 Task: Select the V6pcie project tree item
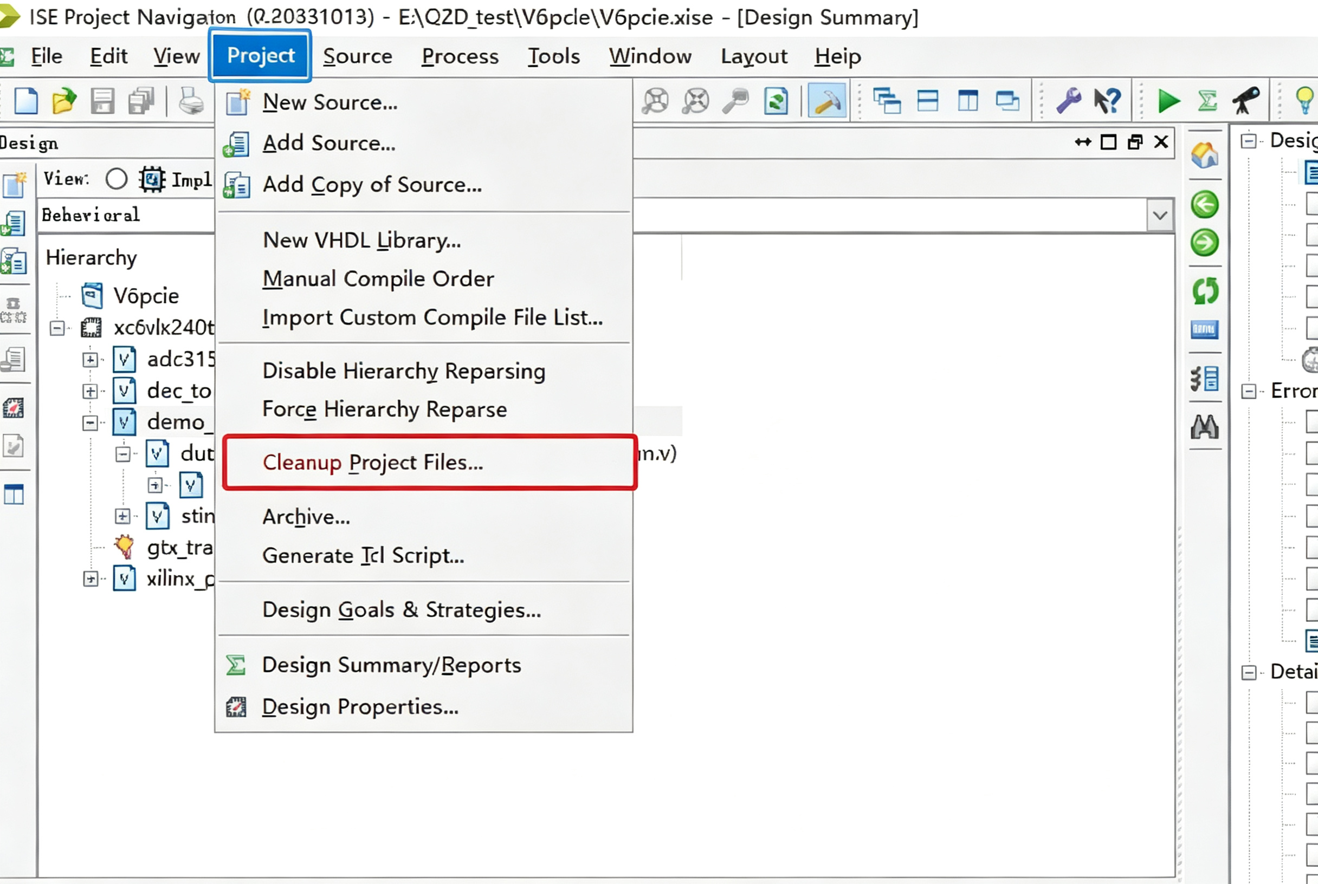coord(146,296)
